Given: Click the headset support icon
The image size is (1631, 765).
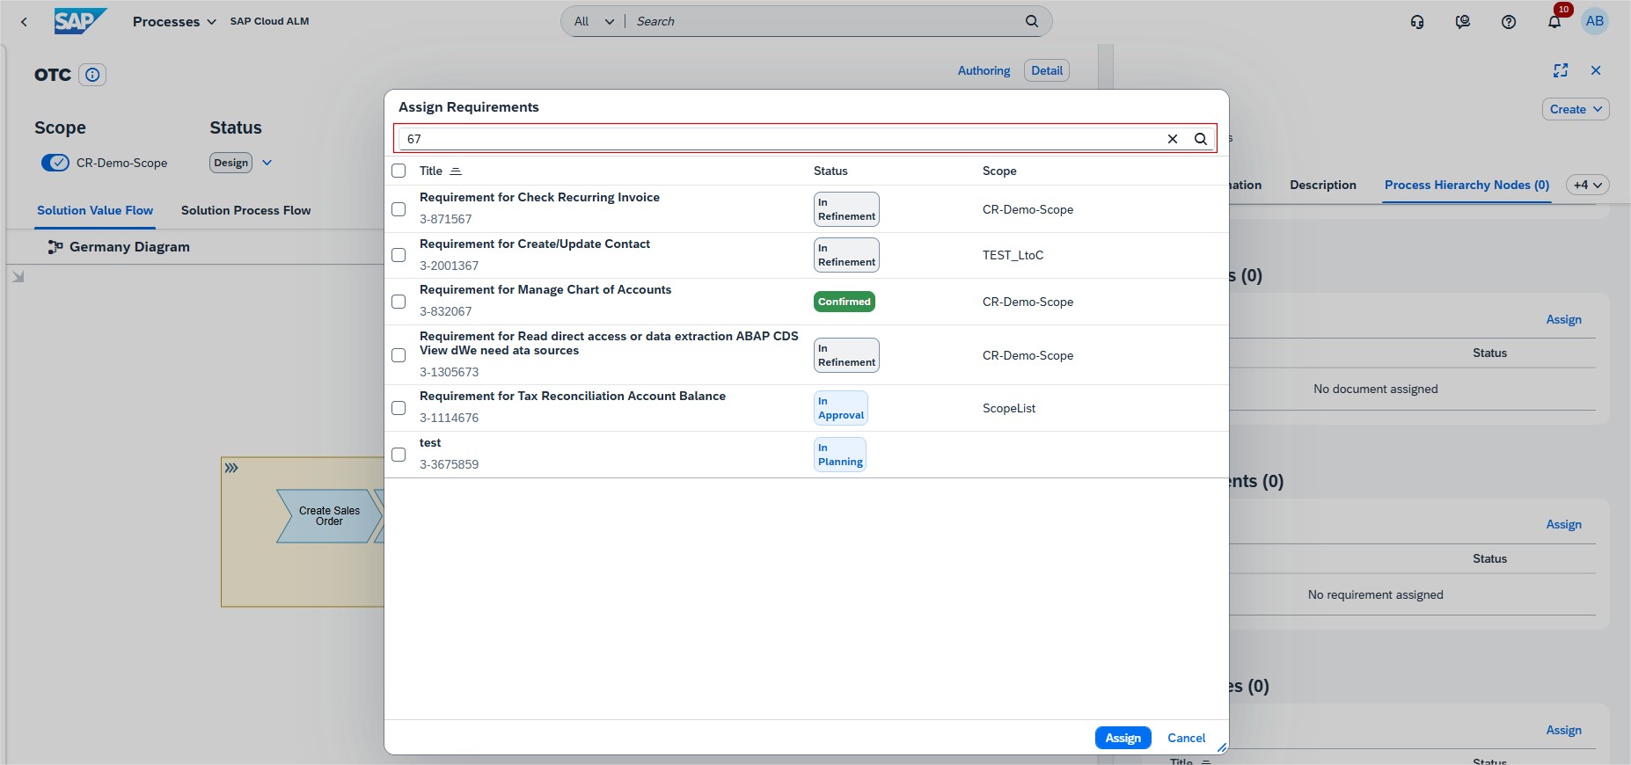Looking at the screenshot, I should 1417,22.
